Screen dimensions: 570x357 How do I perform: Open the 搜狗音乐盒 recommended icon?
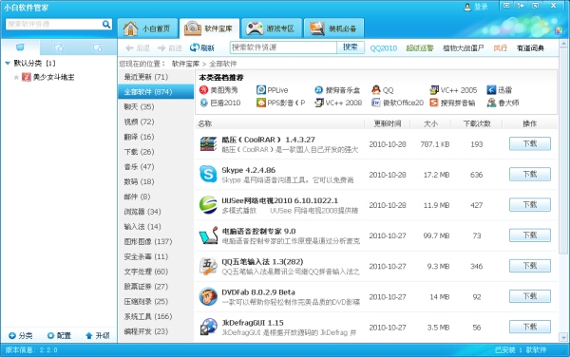click(x=319, y=89)
